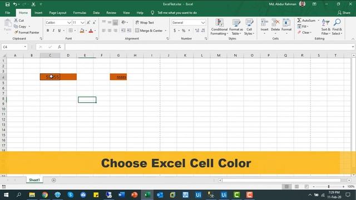Open Conditional Formatting menu
356x200 pixels.
219,27
